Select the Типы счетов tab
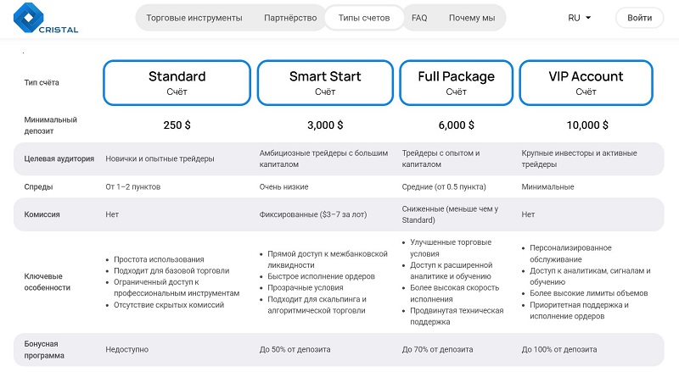 coord(364,18)
